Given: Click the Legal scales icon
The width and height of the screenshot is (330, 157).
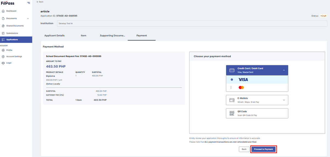Looking at the screenshot, I should coord(3,63).
